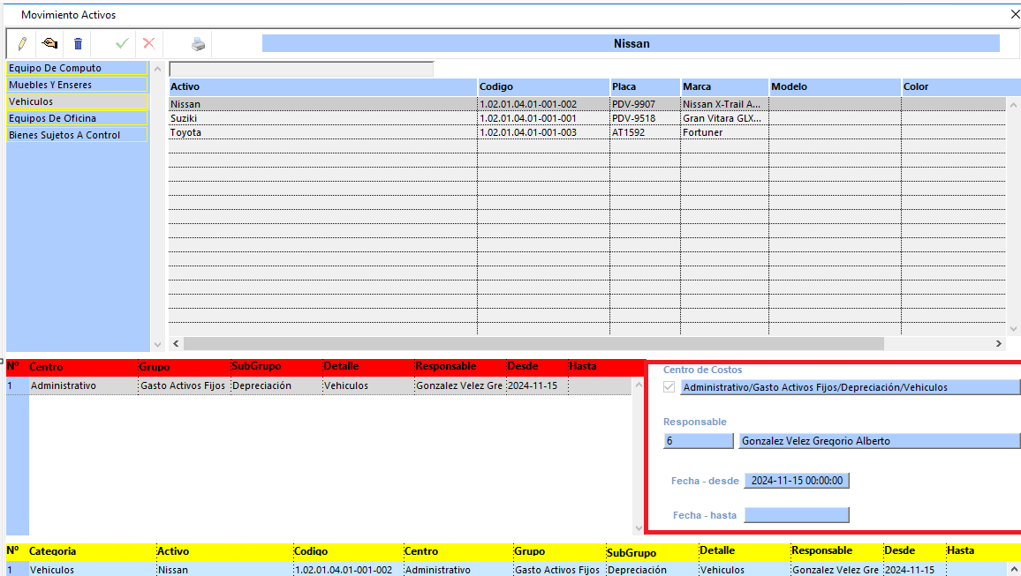The height and width of the screenshot is (576, 1021).
Task: Click the hand-writing modify icon
Action: click(x=50, y=43)
